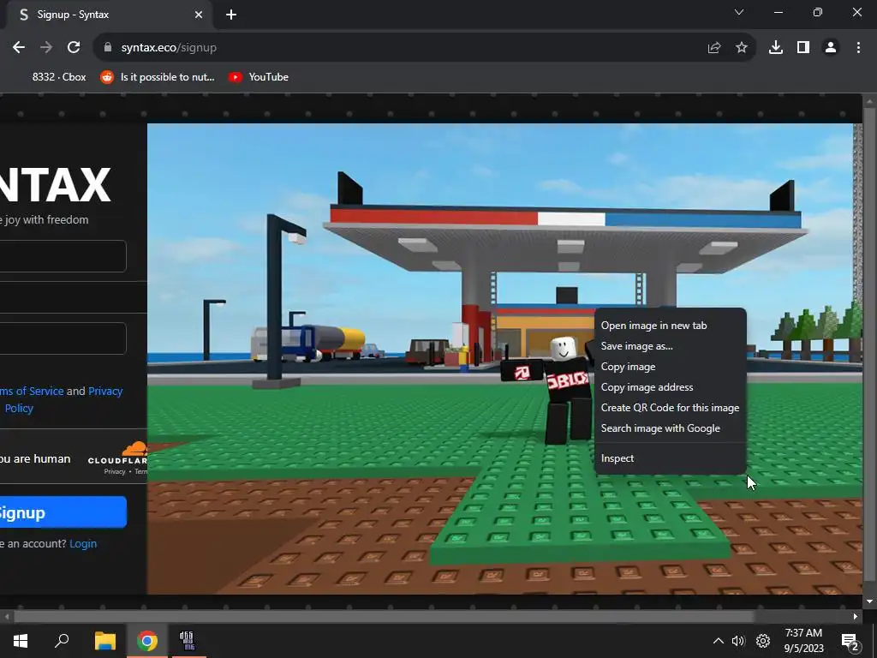Click the vertical scrollbar up arrow
The width and height of the screenshot is (877, 658).
(x=869, y=101)
